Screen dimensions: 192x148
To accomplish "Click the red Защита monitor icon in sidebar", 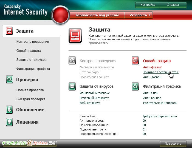I will (9, 31).
